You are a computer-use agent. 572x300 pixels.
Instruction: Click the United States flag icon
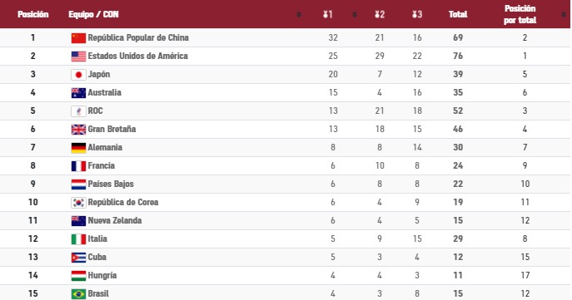click(x=78, y=56)
